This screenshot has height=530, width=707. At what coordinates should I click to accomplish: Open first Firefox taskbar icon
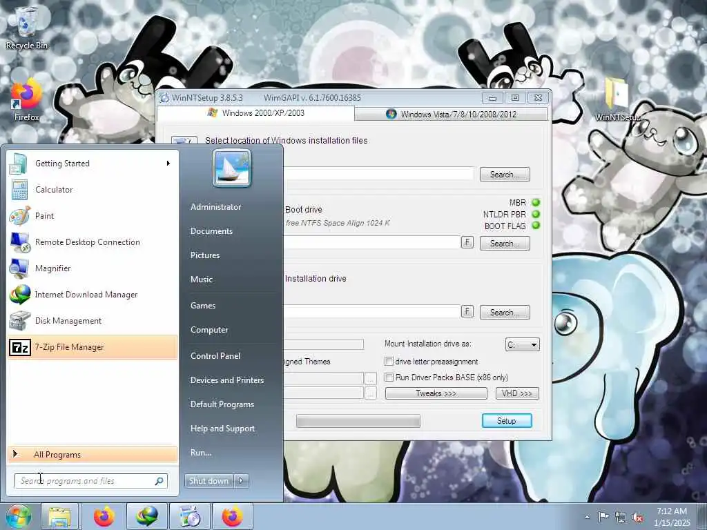pyautogui.click(x=104, y=516)
